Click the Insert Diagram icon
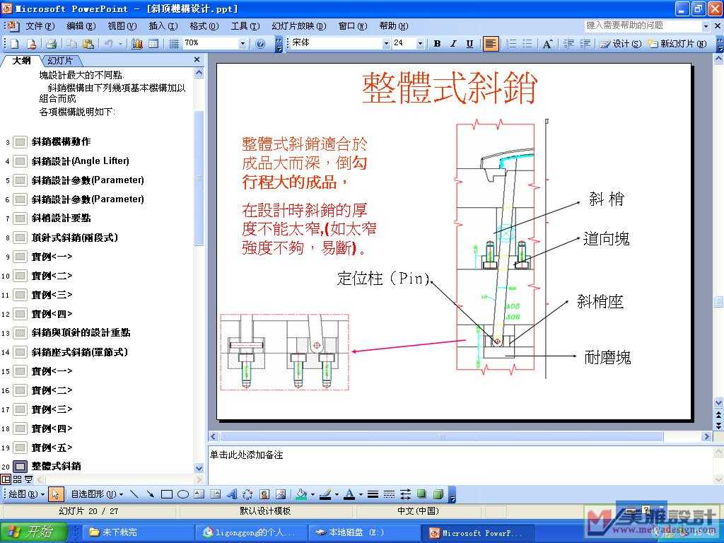The width and height of the screenshot is (724, 543). (248, 494)
